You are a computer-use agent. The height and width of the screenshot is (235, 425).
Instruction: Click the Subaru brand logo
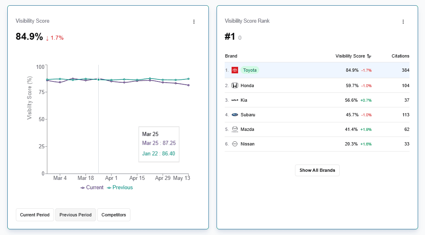(x=235, y=115)
